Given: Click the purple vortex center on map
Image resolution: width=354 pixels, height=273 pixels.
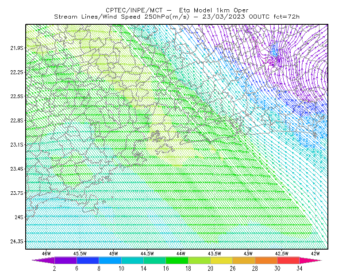Looking at the screenshot, I should pos(272,61).
